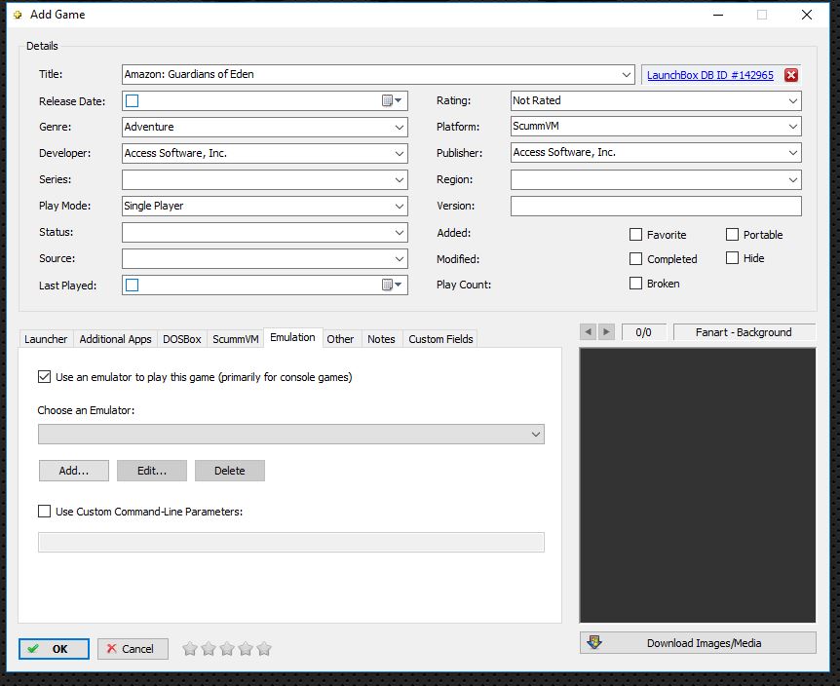Click Download Images/Media button
Viewport: 840px width, 686px height.
[698, 643]
